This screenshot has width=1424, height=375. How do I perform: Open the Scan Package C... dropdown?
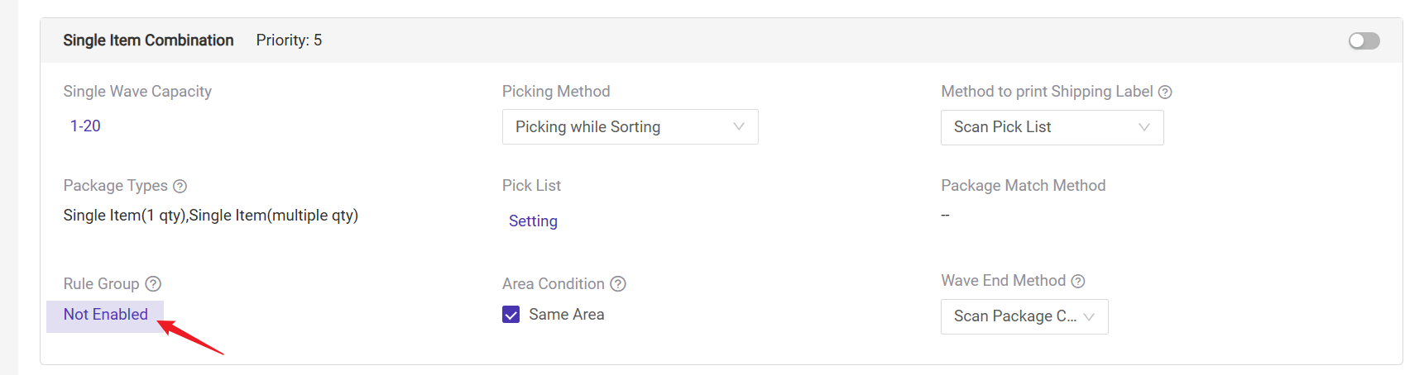click(1024, 316)
